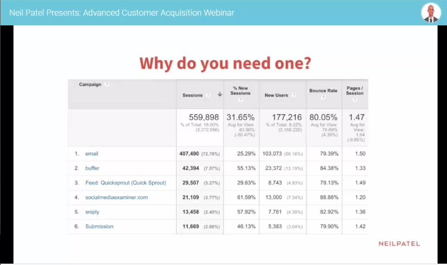Open the email campaign link
Viewport: 447px width, 265px height.
point(91,154)
